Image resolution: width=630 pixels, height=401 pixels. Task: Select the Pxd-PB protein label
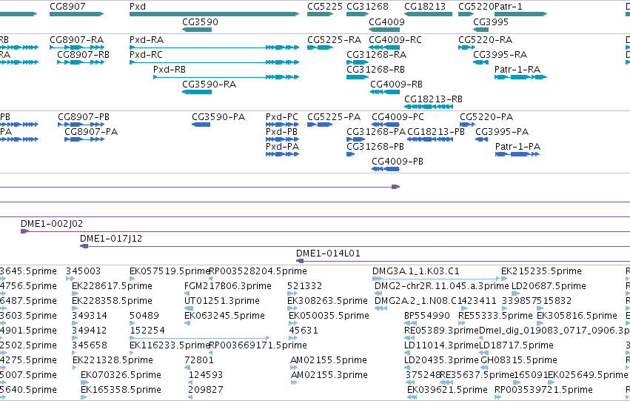(281, 132)
